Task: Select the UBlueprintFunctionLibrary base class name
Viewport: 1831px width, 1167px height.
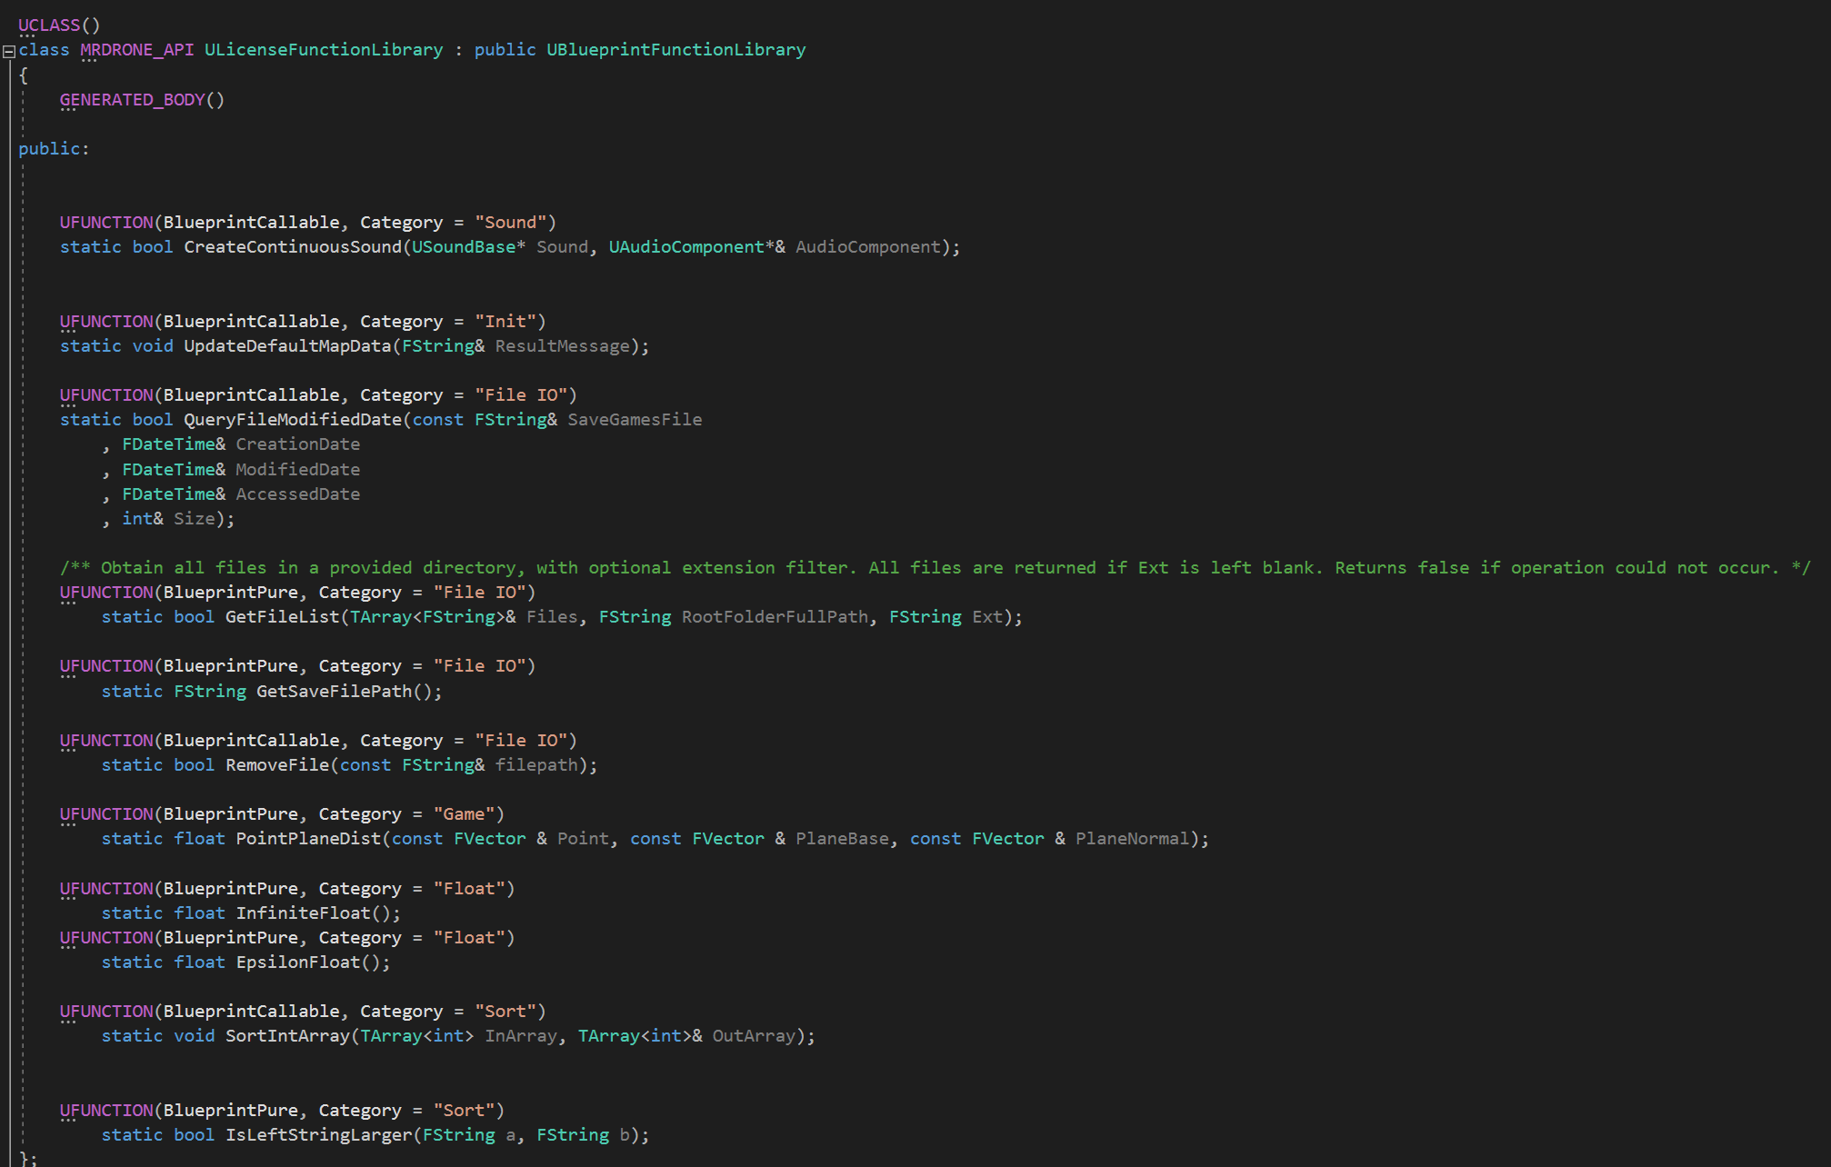Action: [675, 49]
